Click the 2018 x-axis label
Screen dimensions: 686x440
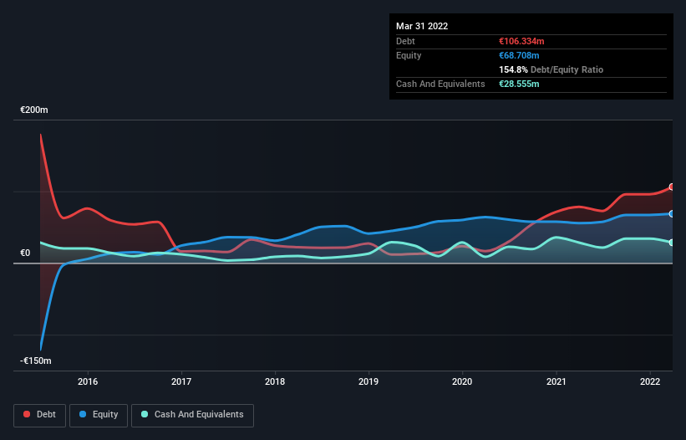[275, 381]
